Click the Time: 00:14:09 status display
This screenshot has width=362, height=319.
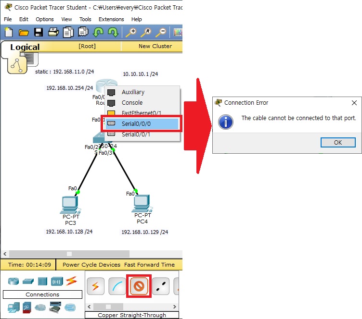29,265
